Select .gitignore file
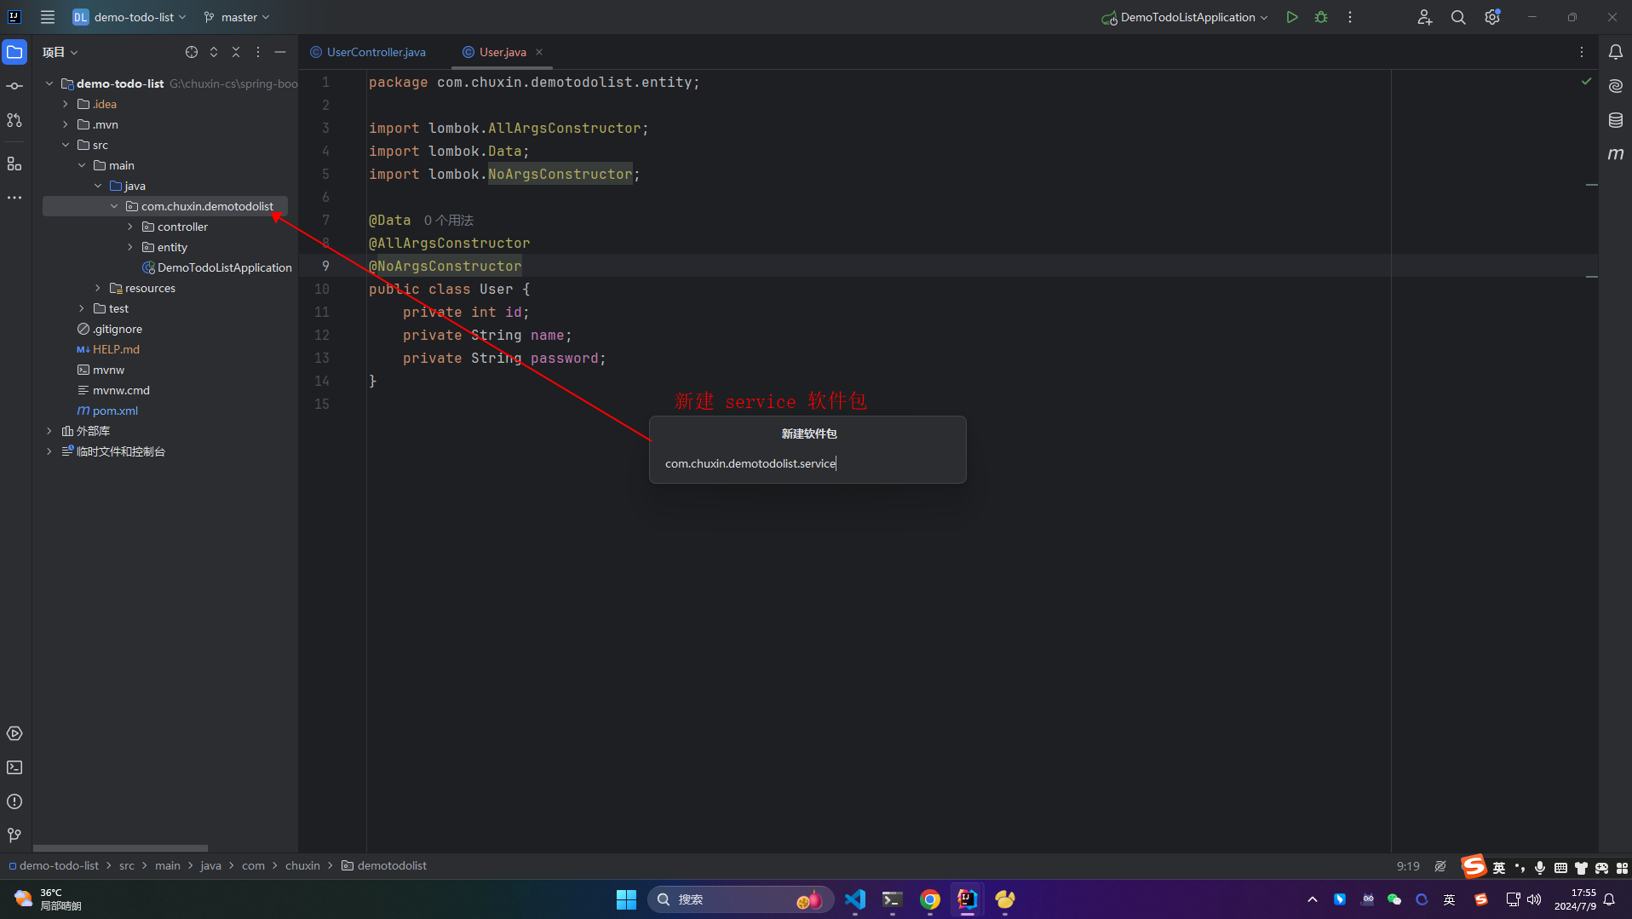Screen dimensions: 1632x919 click(110, 329)
